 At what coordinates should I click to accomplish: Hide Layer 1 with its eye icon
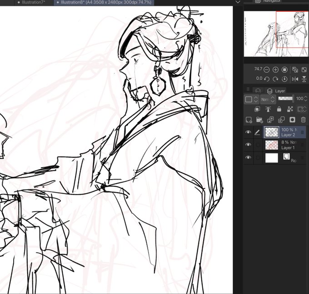click(x=248, y=145)
